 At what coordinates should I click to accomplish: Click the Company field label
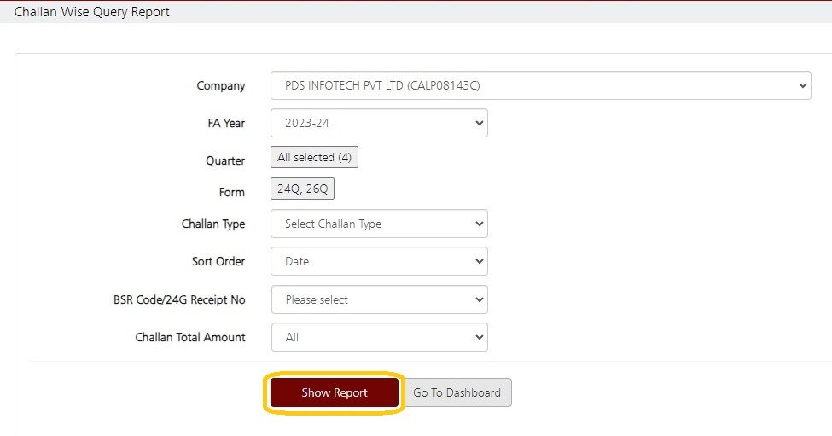[x=220, y=85]
